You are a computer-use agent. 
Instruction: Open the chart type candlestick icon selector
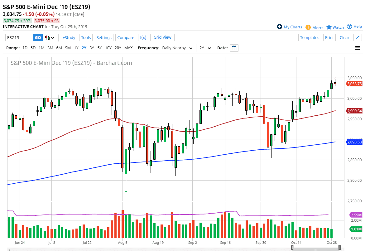tap(47, 37)
